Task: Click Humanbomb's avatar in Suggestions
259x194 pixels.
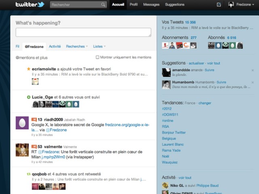Action: pyautogui.click(x=166, y=85)
